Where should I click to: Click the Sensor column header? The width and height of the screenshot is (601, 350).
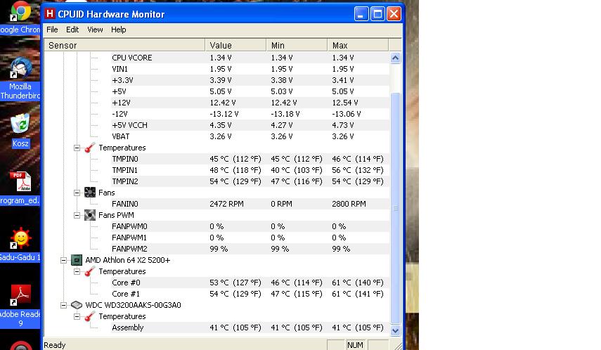click(x=124, y=45)
